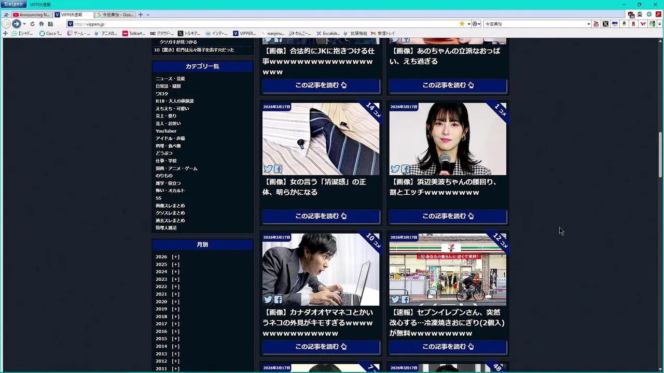This screenshot has height=373, width=664.
Task: Open the 管理人雑記 category link
Action: point(166,228)
